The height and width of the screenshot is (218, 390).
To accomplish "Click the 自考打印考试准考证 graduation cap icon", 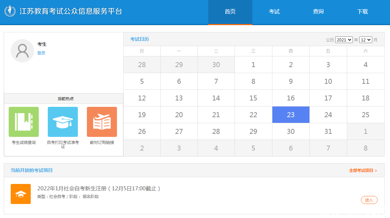I will [62, 122].
